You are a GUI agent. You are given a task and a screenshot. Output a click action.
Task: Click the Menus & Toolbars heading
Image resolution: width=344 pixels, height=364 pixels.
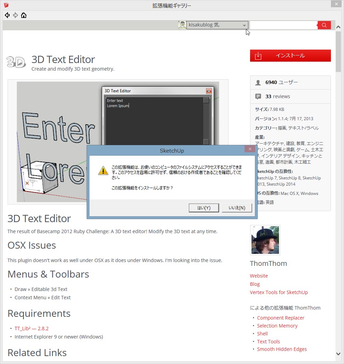48,274
